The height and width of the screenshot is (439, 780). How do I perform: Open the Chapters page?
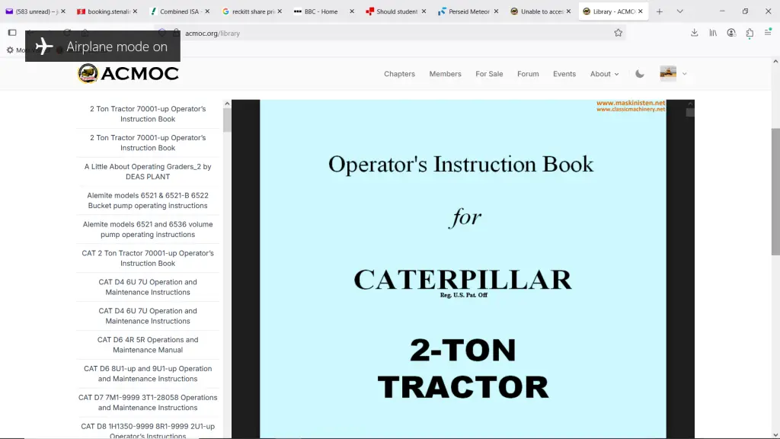click(x=399, y=74)
